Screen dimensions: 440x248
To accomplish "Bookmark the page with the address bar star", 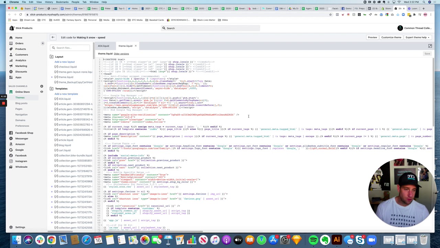I will click(x=330, y=14).
